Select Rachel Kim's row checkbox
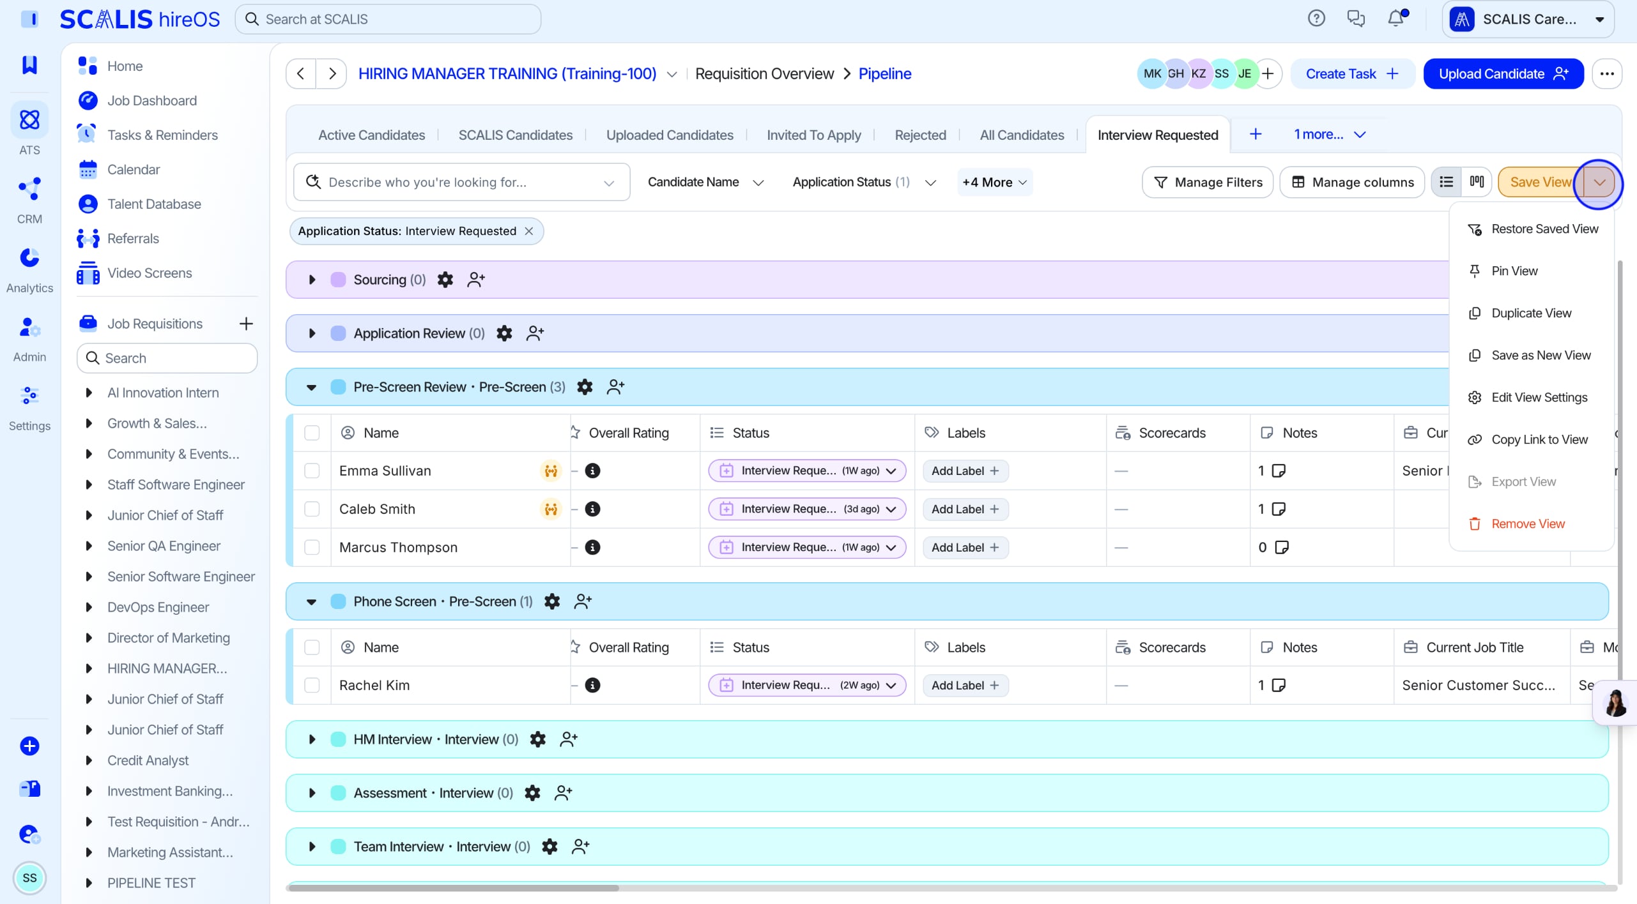The width and height of the screenshot is (1637, 904). (x=312, y=685)
